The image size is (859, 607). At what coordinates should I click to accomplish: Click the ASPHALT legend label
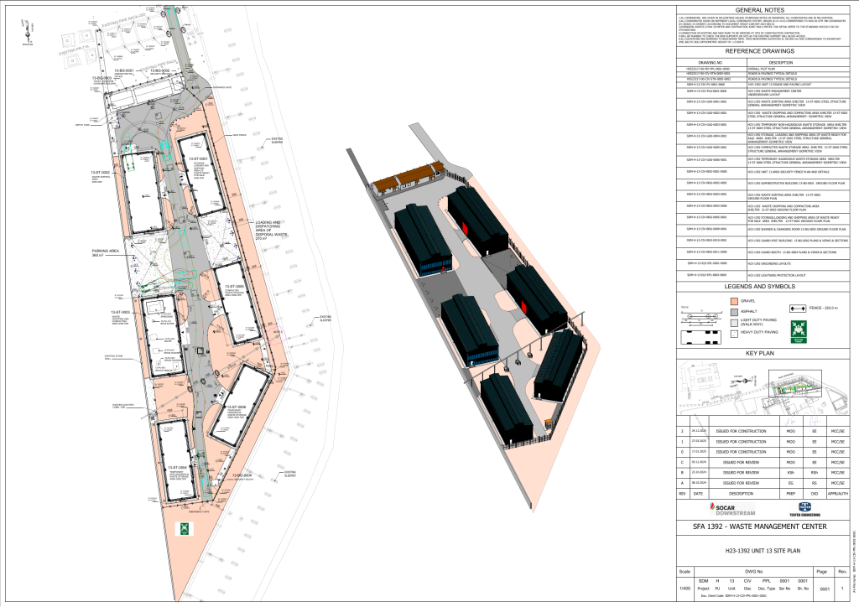[748, 312]
